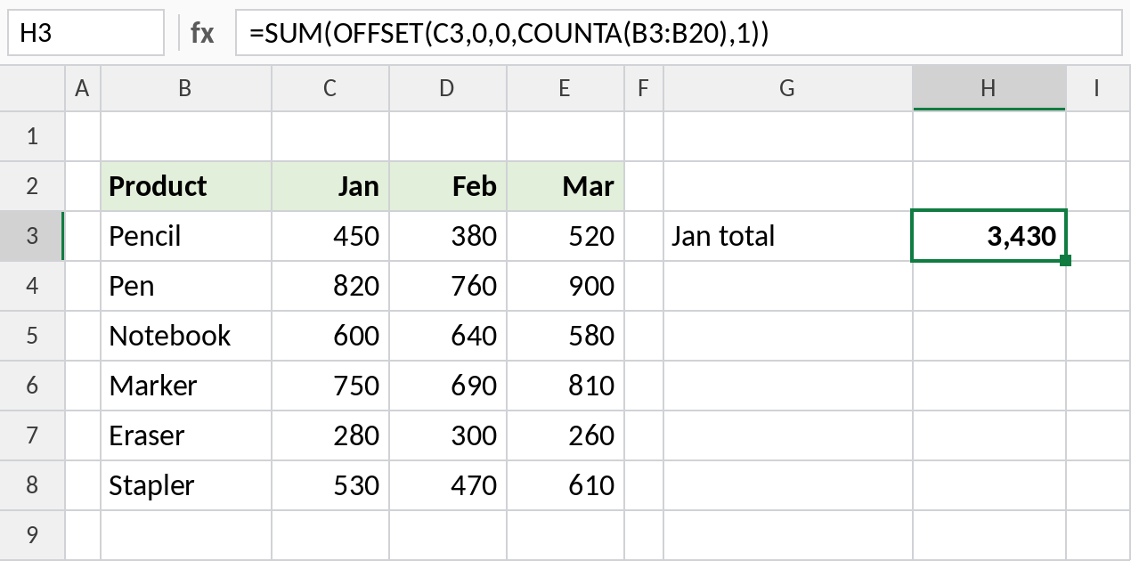
Task: Click the Mar value 900 for Pen
Action: pyautogui.click(x=565, y=286)
